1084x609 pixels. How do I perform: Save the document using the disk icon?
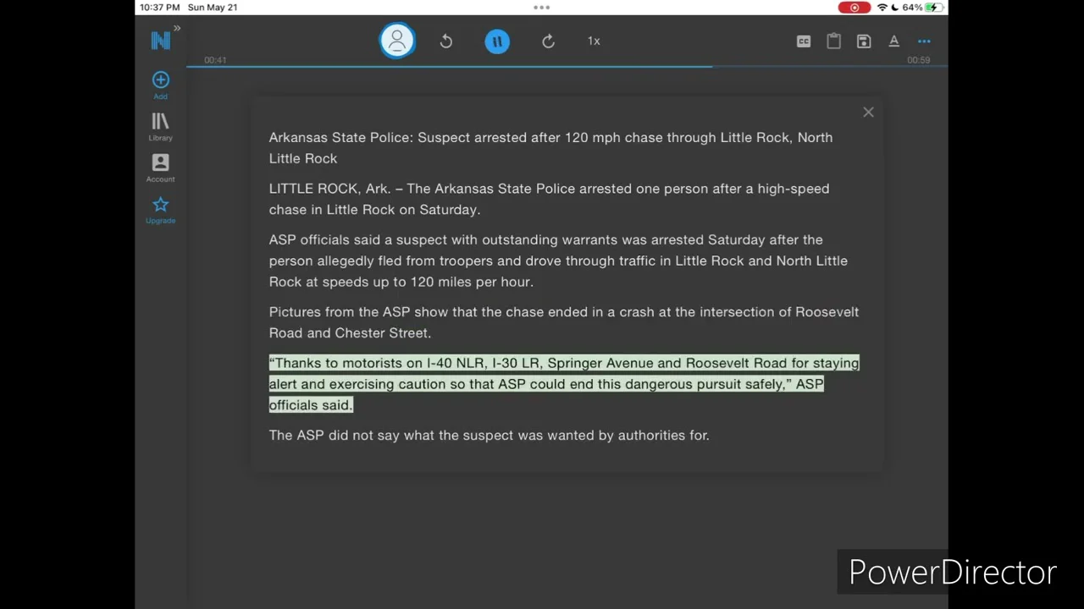[x=864, y=41]
